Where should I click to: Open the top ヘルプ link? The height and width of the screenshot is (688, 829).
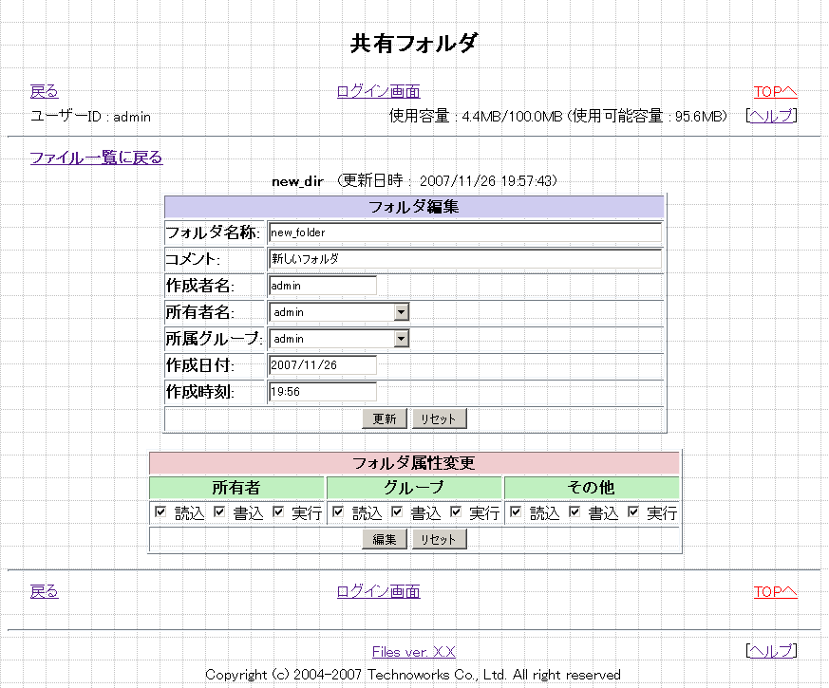click(x=771, y=116)
